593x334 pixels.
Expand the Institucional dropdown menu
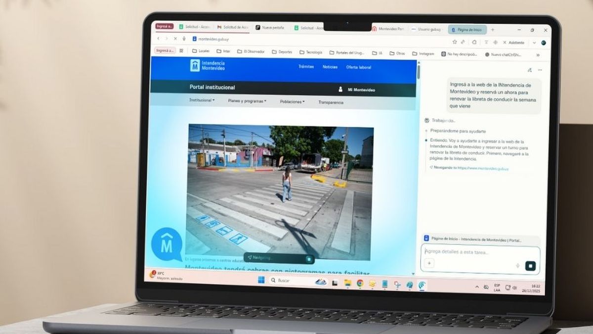(202, 100)
